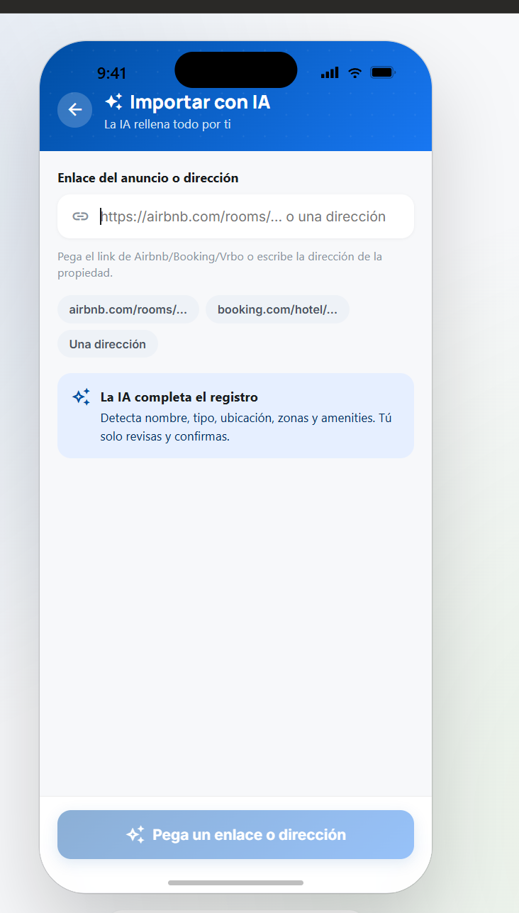Click the cellular signal bars icon

pyautogui.click(x=330, y=72)
